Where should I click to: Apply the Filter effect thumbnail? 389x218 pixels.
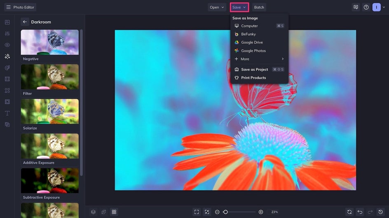(49, 77)
